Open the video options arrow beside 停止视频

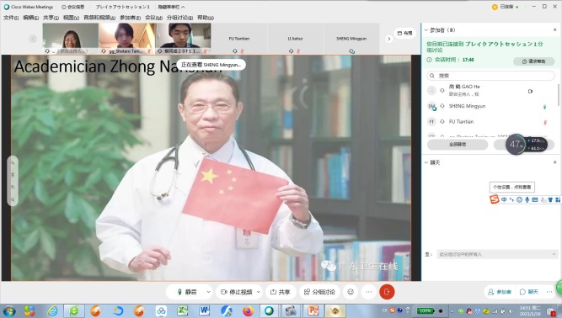pos(259,292)
